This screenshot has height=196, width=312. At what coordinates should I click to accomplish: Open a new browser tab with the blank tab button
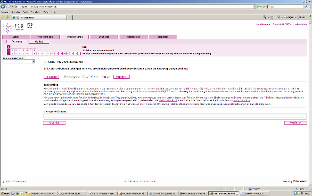point(70,18)
